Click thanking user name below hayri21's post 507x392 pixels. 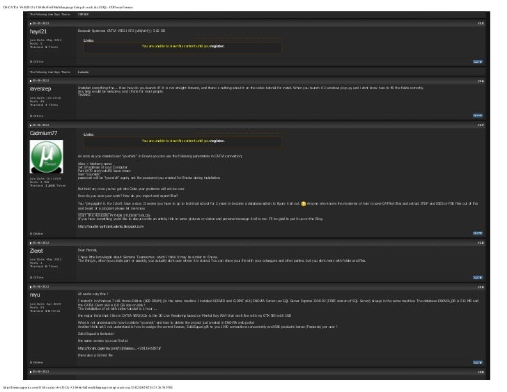point(83,72)
